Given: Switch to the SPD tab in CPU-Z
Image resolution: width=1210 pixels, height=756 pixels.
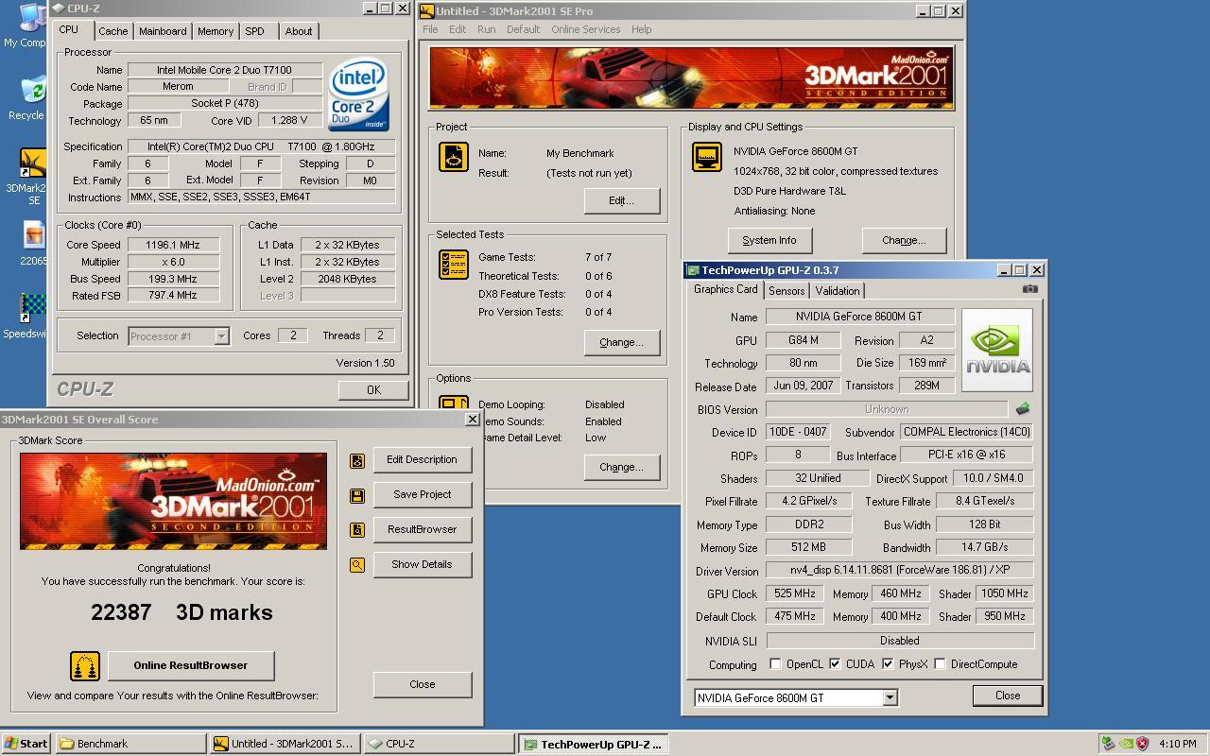Looking at the screenshot, I should (x=255, y=31).
